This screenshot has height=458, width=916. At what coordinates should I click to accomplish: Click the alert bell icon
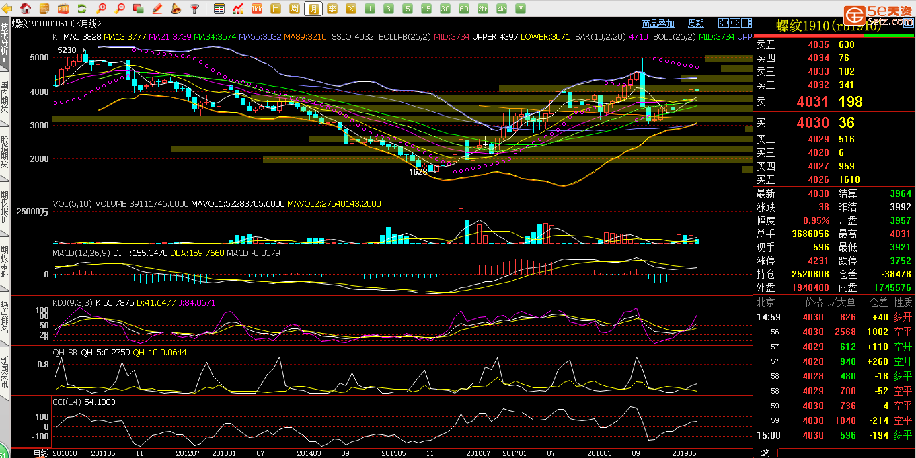(176, 9)
